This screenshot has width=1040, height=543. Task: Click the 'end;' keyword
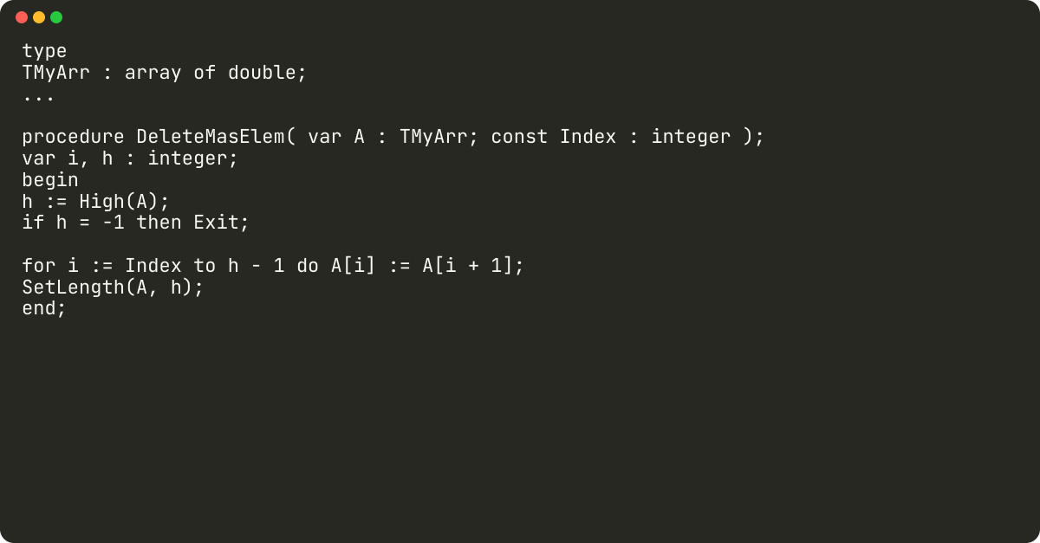(x=44, y=308)
